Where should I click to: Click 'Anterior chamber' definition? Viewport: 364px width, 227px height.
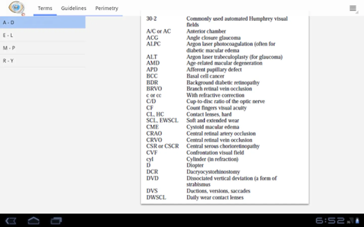tap(206, 31)
